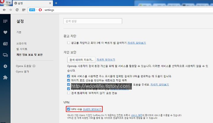This screenshot has width=213, height=123.
Task: Enable ad blocking checkbox under 광고 차단
Action: point(69,43)
